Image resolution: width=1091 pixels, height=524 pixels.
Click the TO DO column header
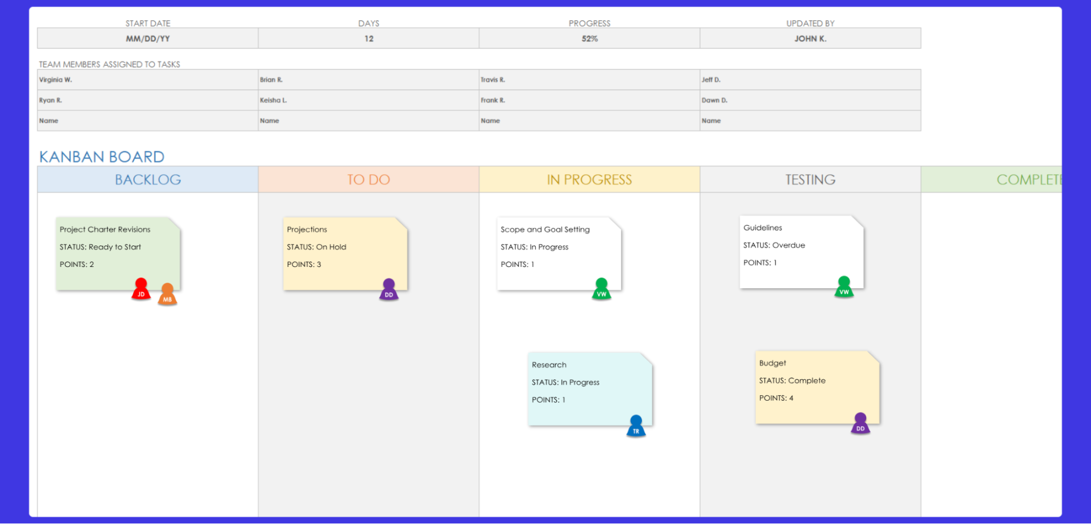(x=369, y=180)
